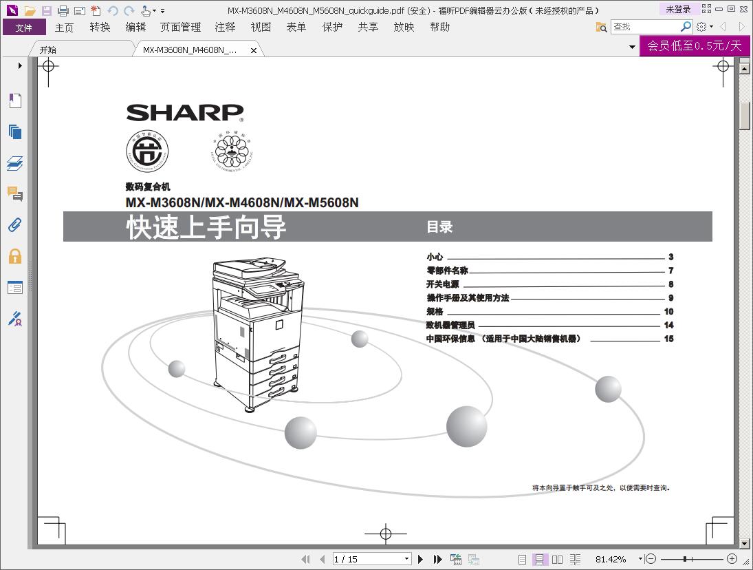Screen dimensions: 753x570
Task: Click the Open file folder icon
Action: (x=30, y=10)
